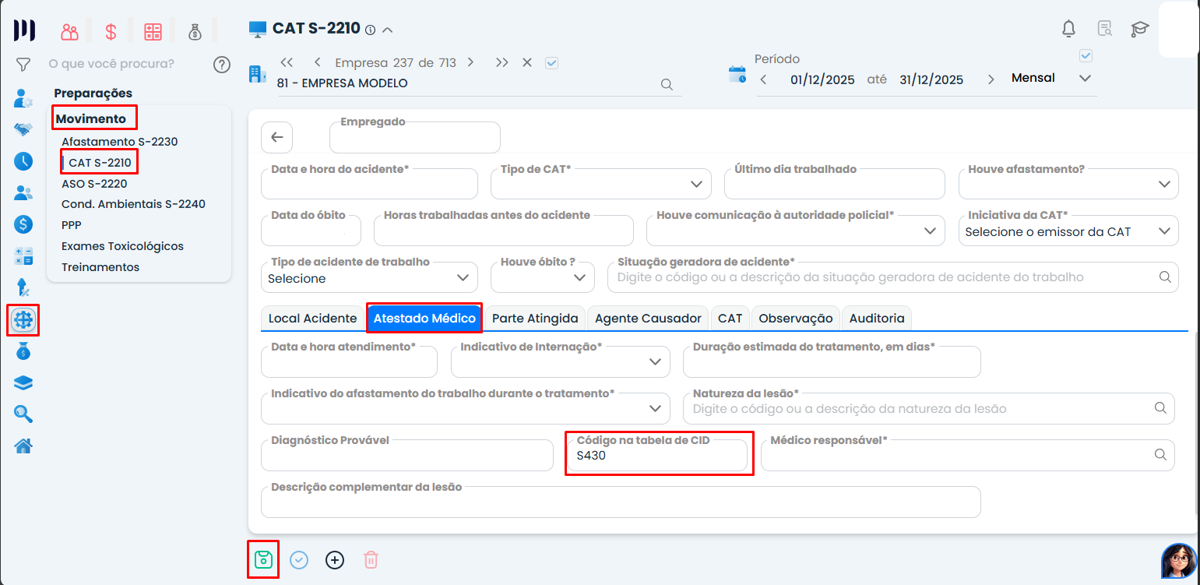This screenshot has width=1200, height=585.
Task: Open the home icon in sidebar
Action: tap(23, 446)
